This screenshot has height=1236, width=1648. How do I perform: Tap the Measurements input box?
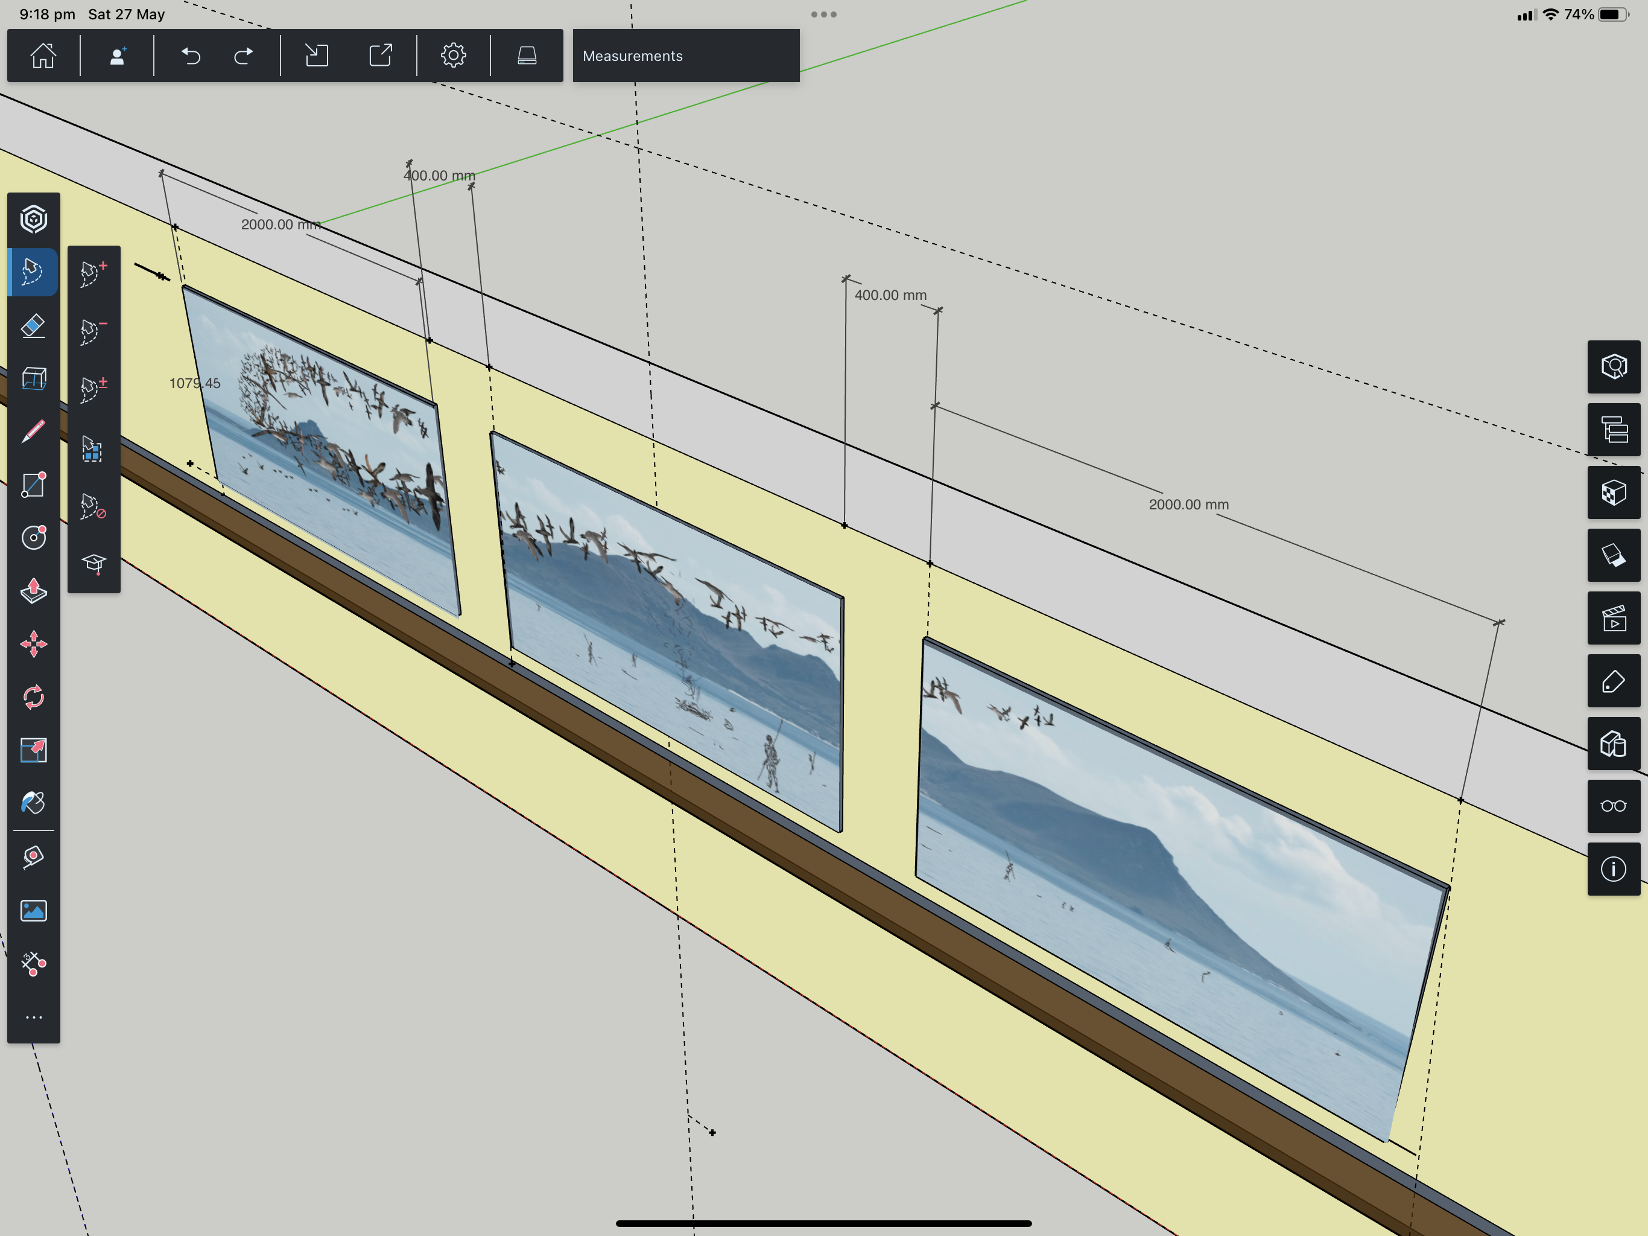685,56
